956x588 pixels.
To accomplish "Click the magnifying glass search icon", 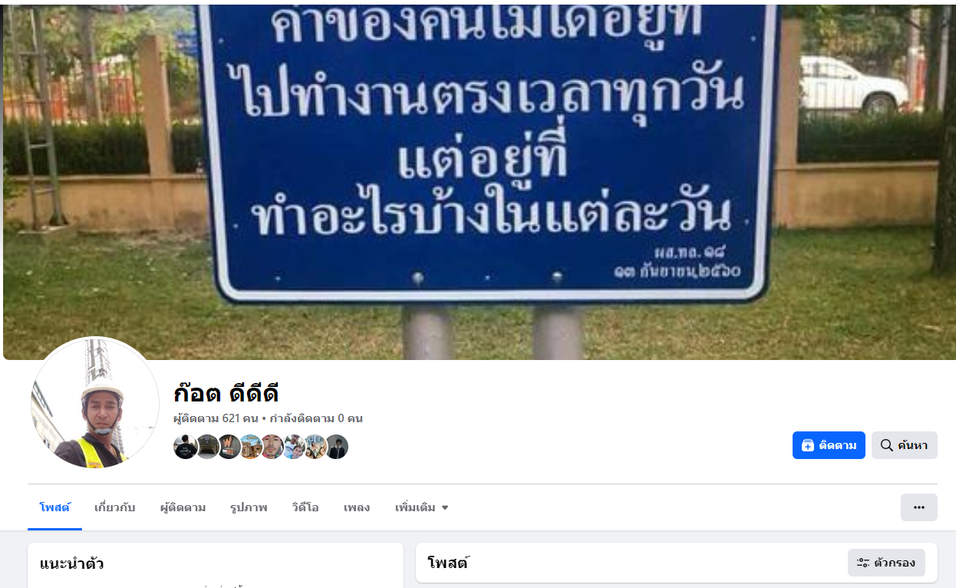I will point(886,445).
